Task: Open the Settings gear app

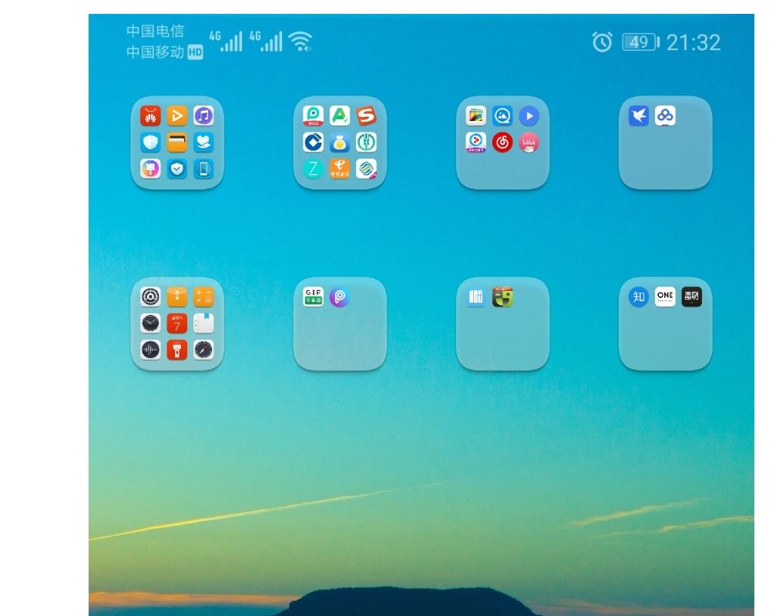Action: click(x=150, y=296)
